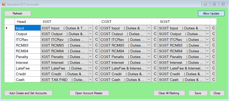Viewport: 229px width, 101px height.
Task: Select the row header for the Penalty row
Action: click(9, 56)
